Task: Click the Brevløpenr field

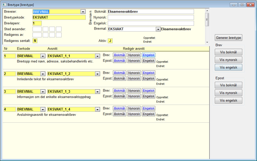Action: (x=37, y=23)
